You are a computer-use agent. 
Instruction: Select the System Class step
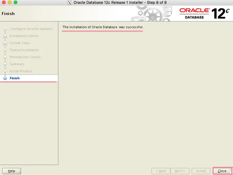click(x=20, y=43)
